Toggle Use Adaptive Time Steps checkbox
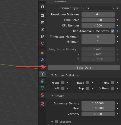 (112, 31)
